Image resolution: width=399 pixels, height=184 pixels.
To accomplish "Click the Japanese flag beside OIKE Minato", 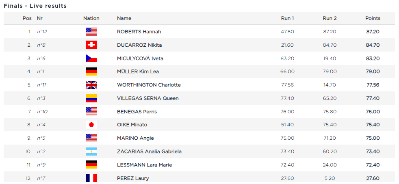I will (x=91, y=125).
